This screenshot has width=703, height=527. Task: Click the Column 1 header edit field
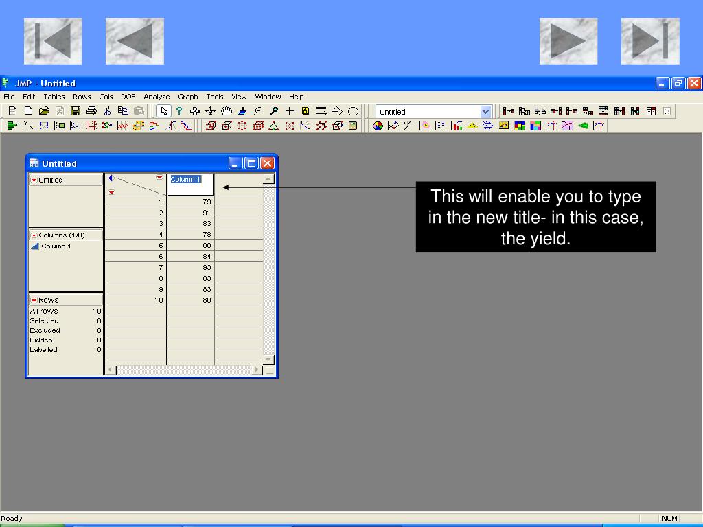point(191,184)
